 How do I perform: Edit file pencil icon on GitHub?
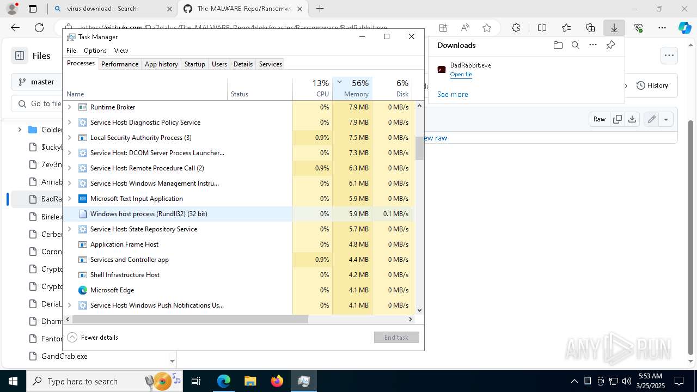tap(651, 119)
